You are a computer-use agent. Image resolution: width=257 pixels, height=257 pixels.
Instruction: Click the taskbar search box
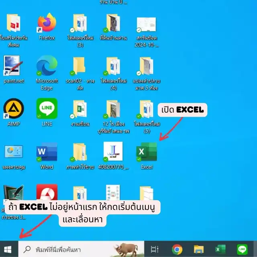pos(80,249)
